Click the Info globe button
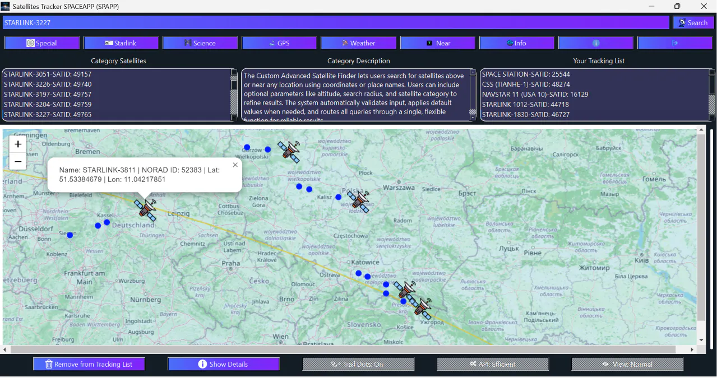717x378 pixels. 517,43
